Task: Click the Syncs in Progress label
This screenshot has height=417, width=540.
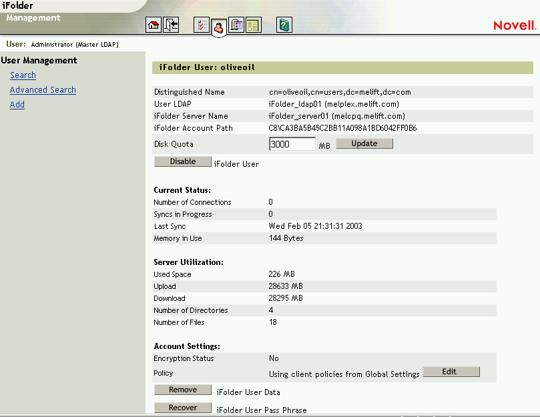Action: click(182, 214)
